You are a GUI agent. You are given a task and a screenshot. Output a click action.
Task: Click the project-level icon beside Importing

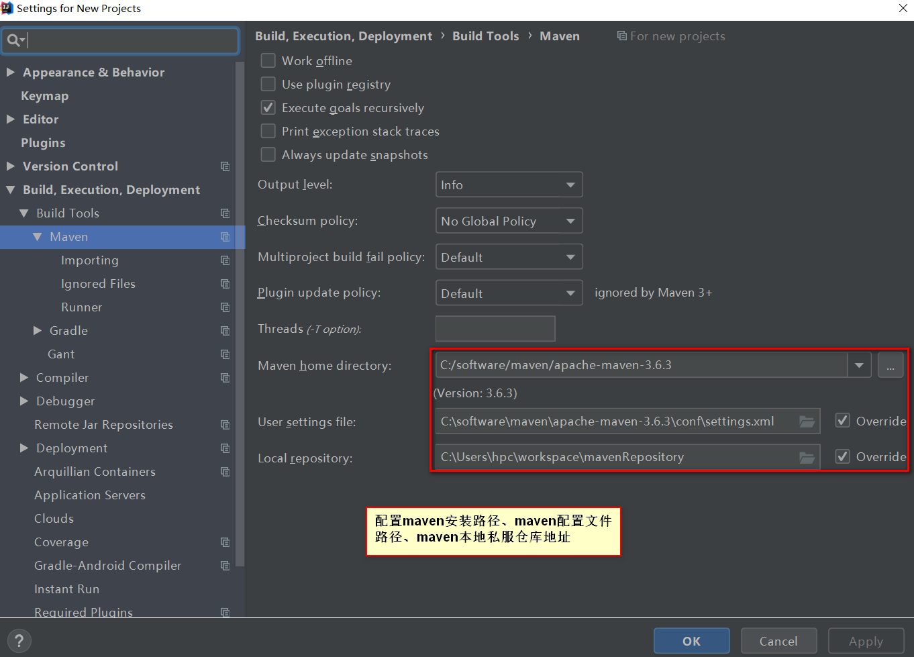pyautogui.click(x=225, y=260)
